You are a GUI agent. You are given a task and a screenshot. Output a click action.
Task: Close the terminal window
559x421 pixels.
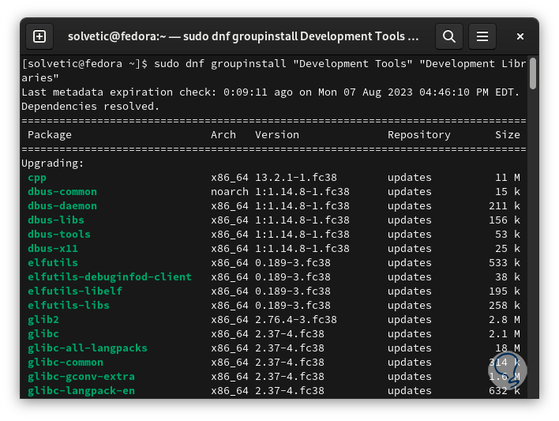[x=520, y=36]
